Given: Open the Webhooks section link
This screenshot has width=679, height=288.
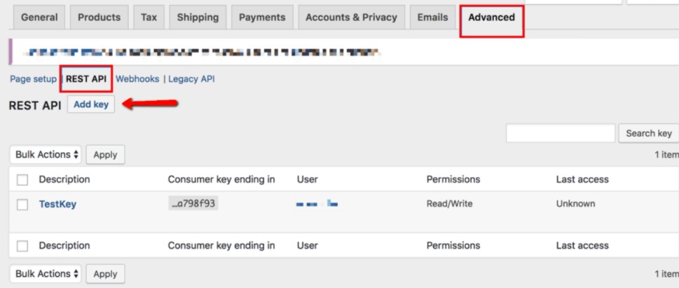Looking at the screenshot, I should tap(137, 79).
